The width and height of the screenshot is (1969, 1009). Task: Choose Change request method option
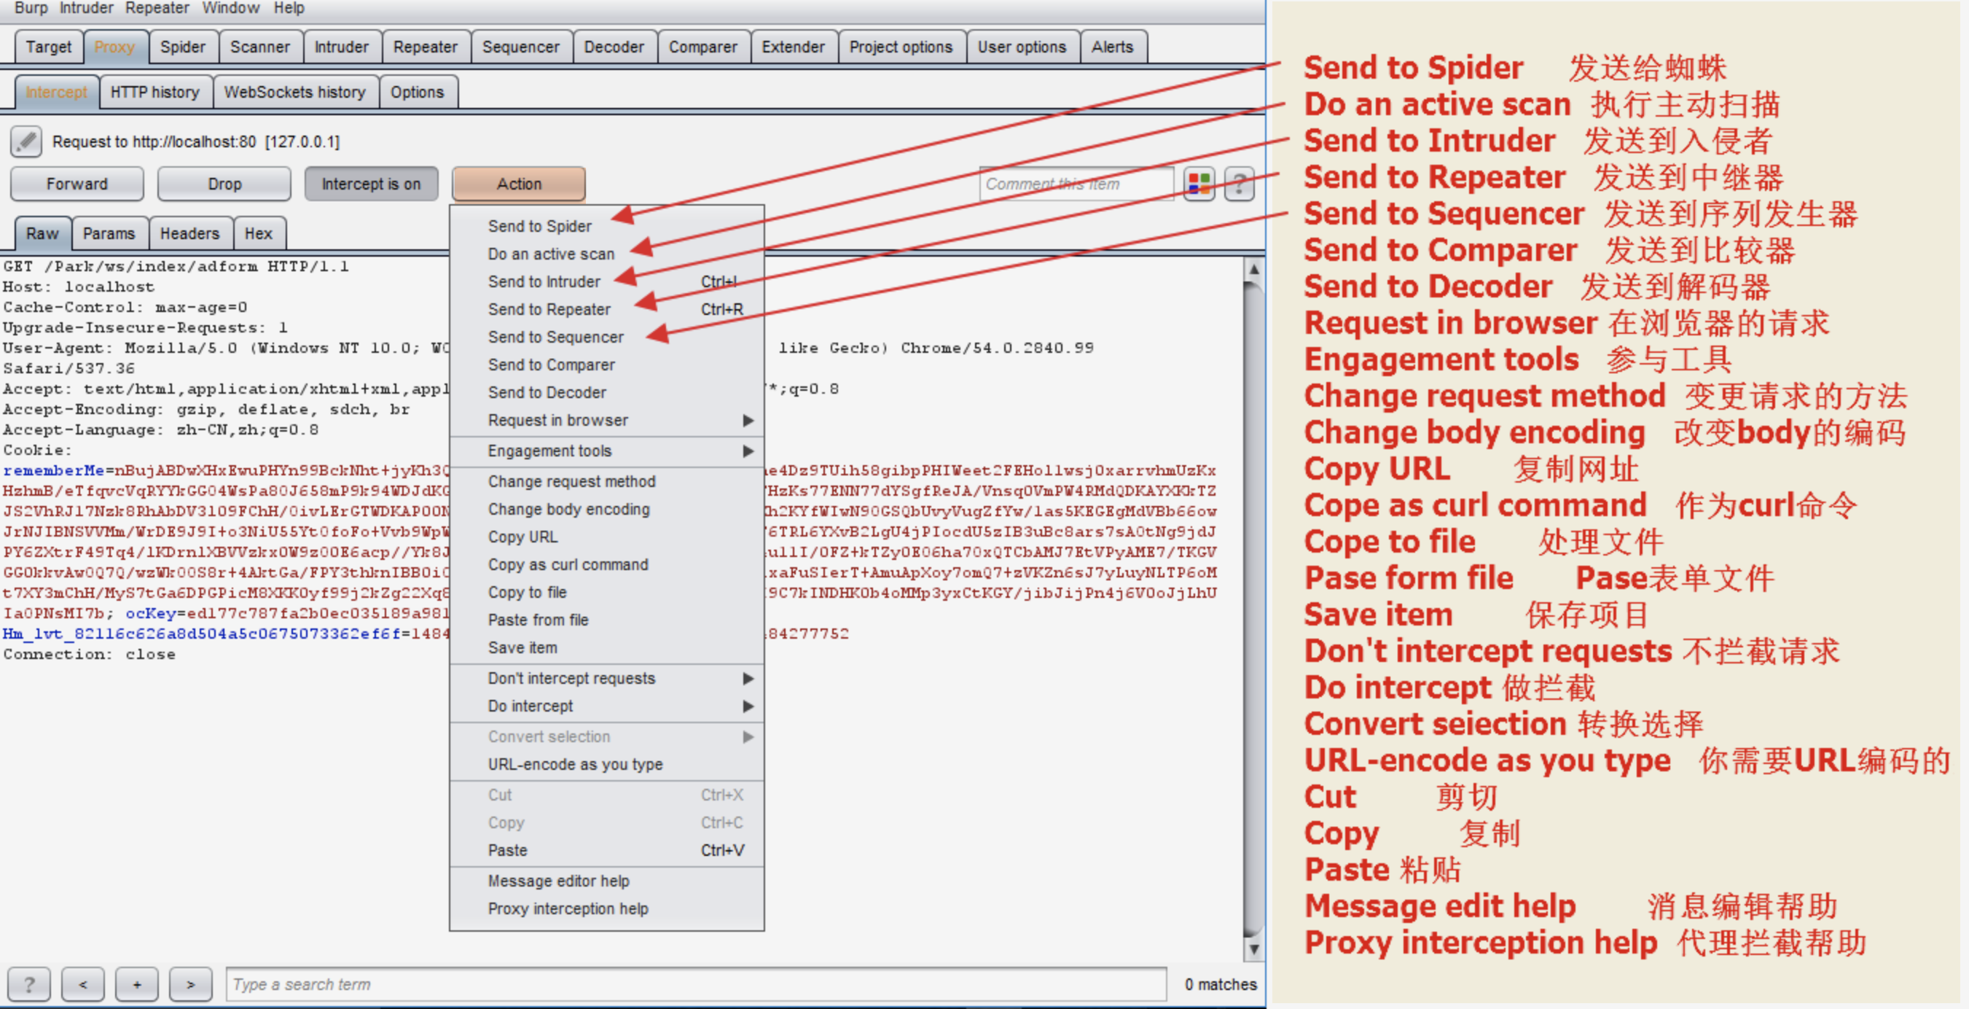[x=607, y=482]
